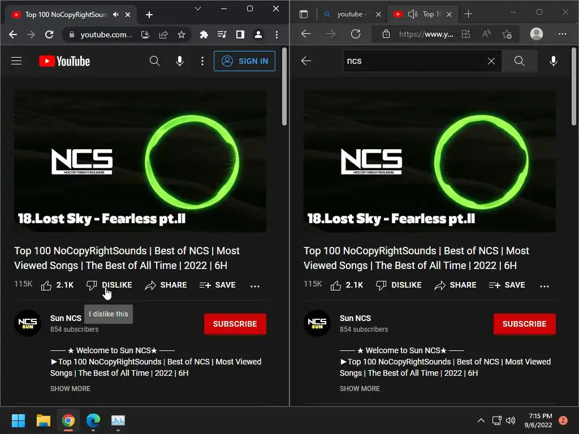Open Chrome three-dot customize menu
The width and height of the screenshot is (579, 434).
(276, 34)
